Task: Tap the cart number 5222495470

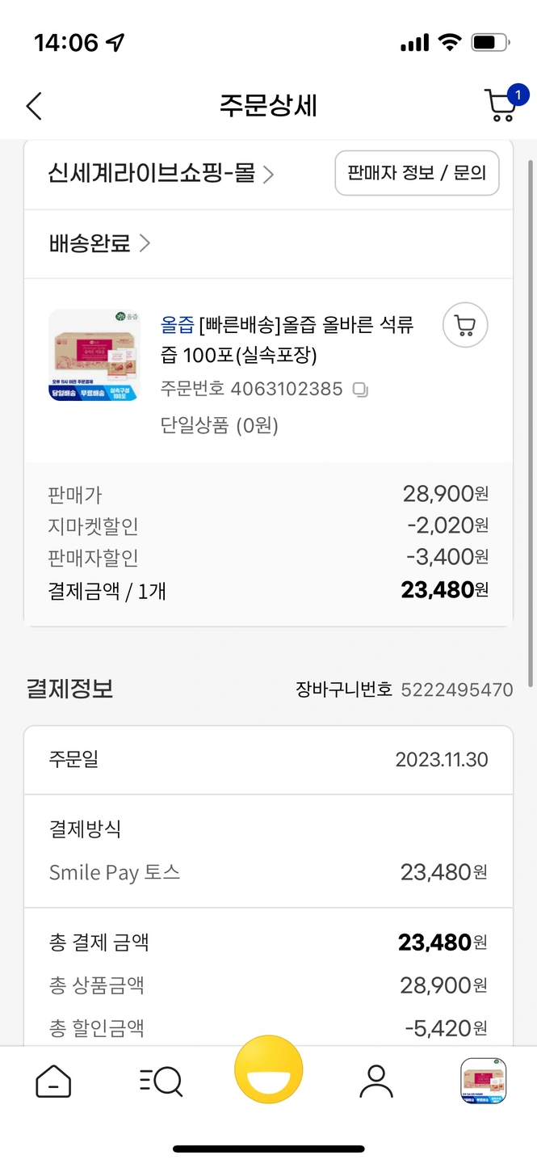Action: pyautogui.click(x=456, y=690)
